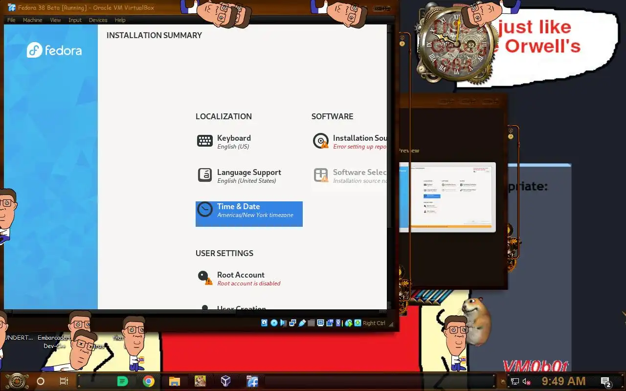Click the VM preview thumbnail
Screen dimensions: 626x391
(447, 197)
